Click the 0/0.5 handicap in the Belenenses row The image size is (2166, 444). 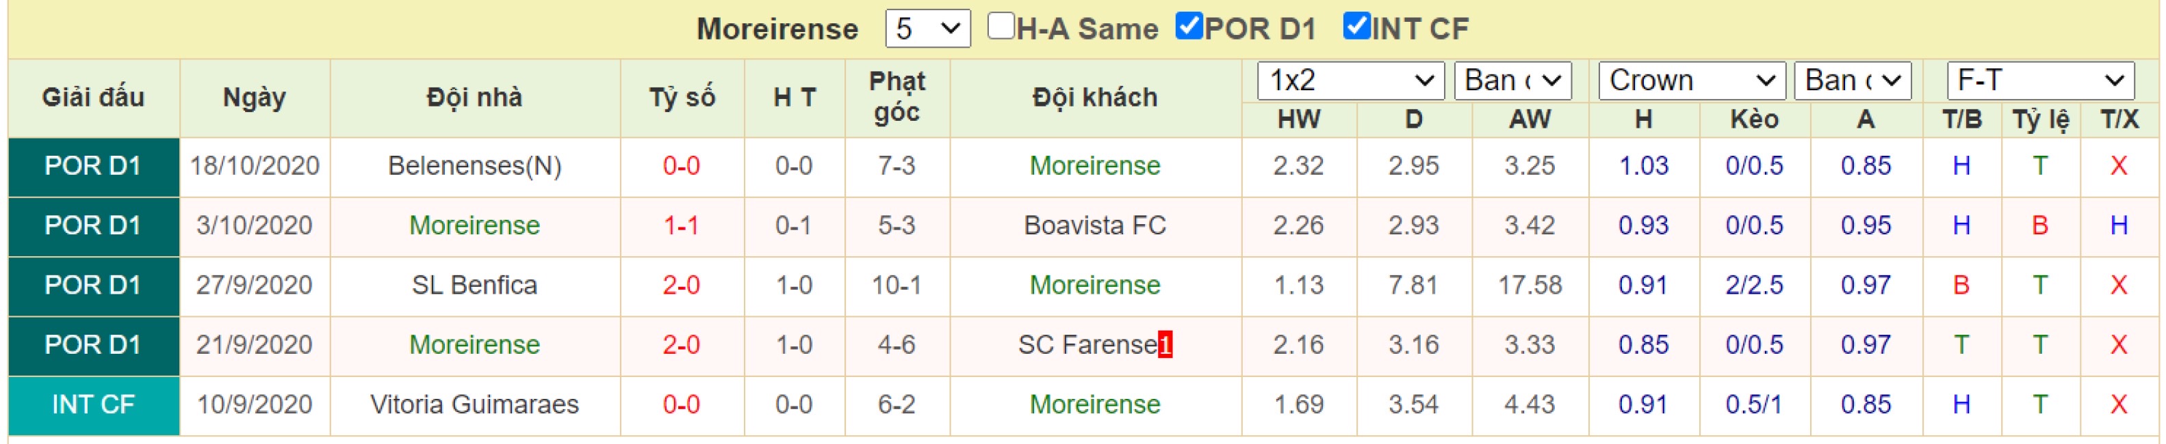(1754, 165)
